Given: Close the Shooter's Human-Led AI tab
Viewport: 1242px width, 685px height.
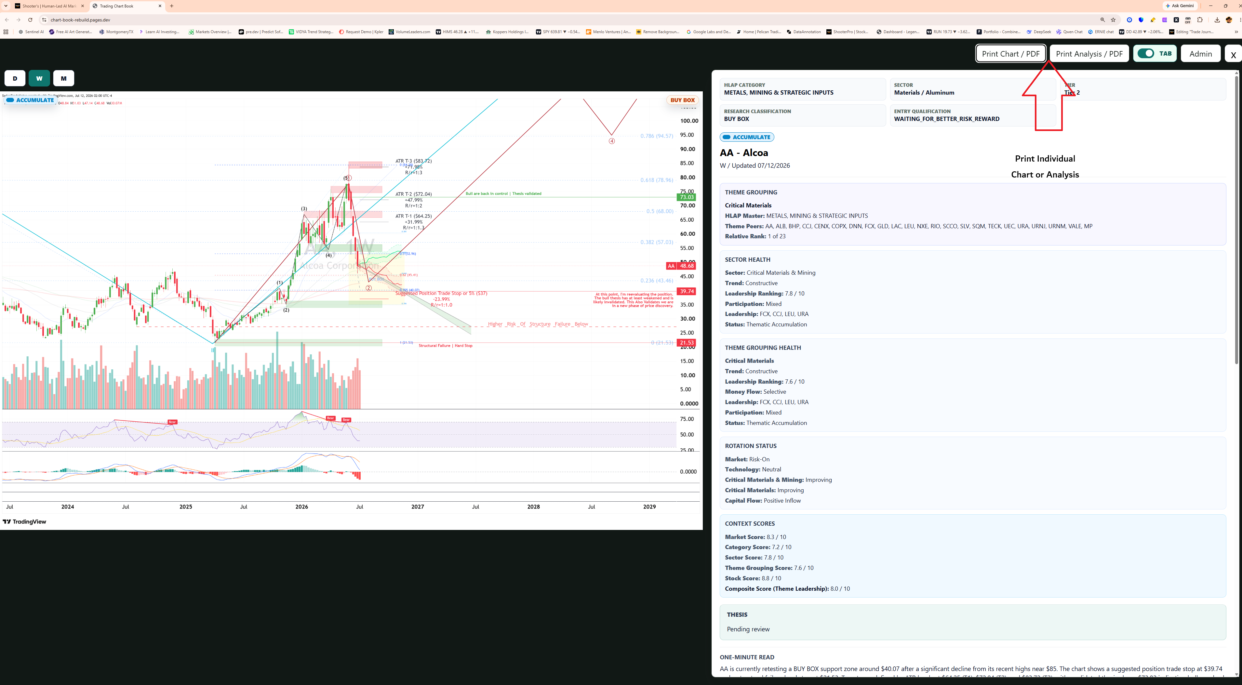Looking at the screenshot, I should tap(83, 6).
